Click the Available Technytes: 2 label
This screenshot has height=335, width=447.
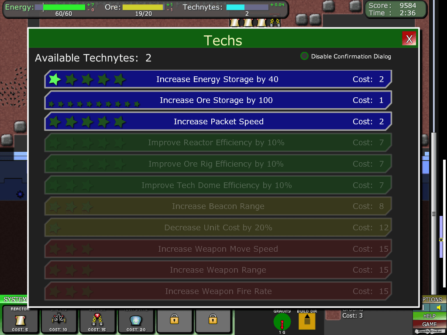pyautogui.click(x=93, y=58)
